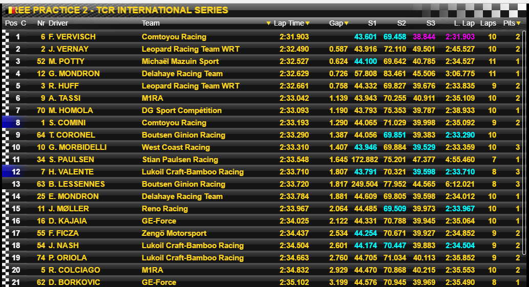529x287 pixels.
Task: Select the S3 sector column header
Action: [431, 23]
